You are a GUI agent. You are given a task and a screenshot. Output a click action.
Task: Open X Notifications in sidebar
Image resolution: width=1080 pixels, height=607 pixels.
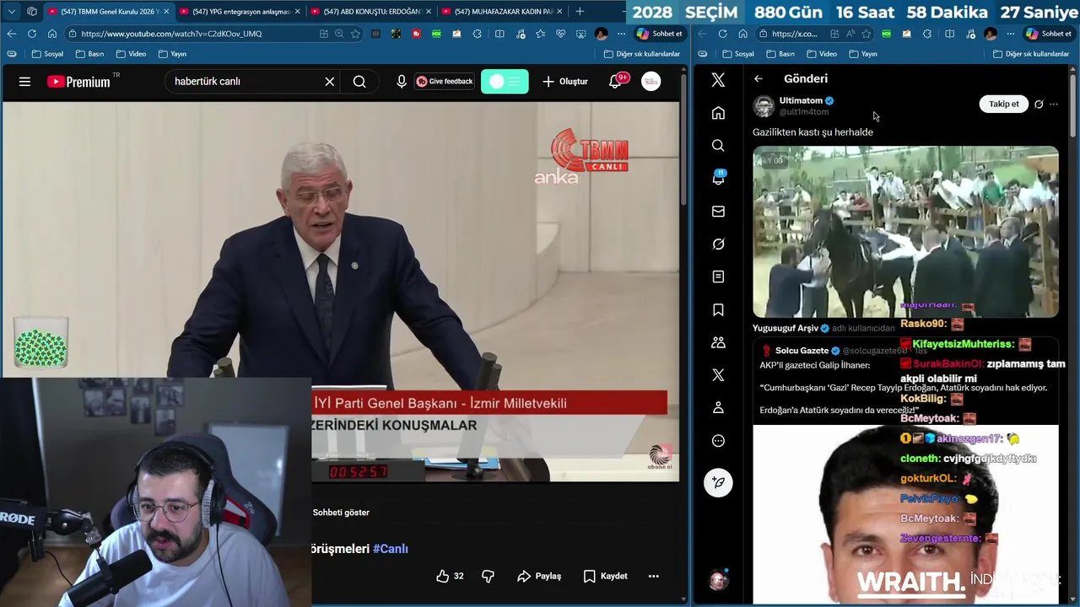718,178
